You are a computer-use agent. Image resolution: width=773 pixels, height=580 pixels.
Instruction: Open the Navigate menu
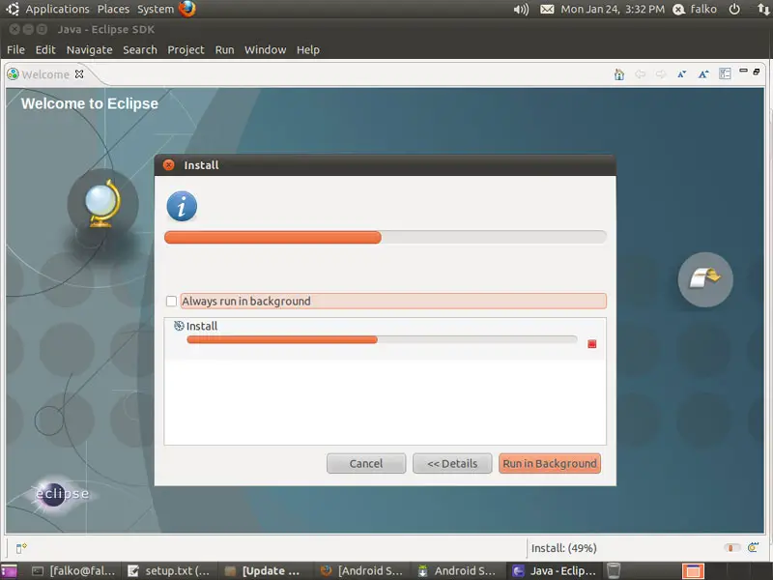click(89, 50)
